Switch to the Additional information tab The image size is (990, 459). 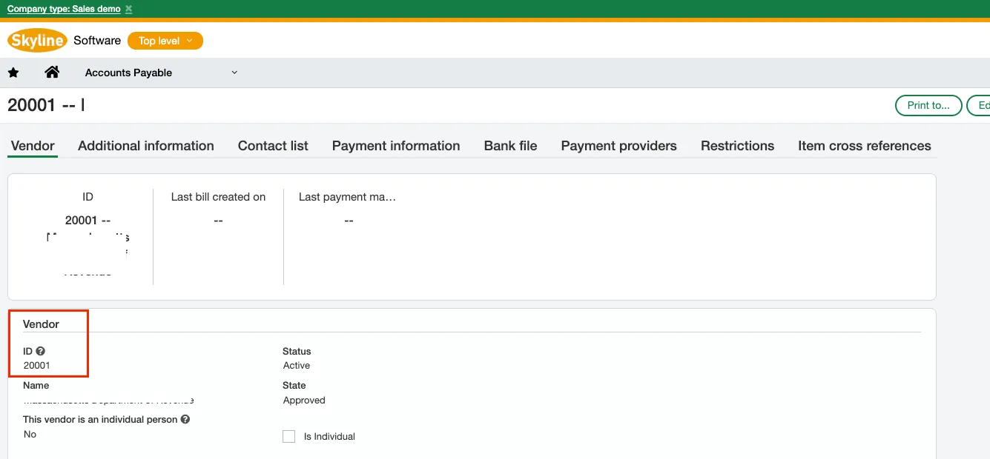[x=146, y=146]
